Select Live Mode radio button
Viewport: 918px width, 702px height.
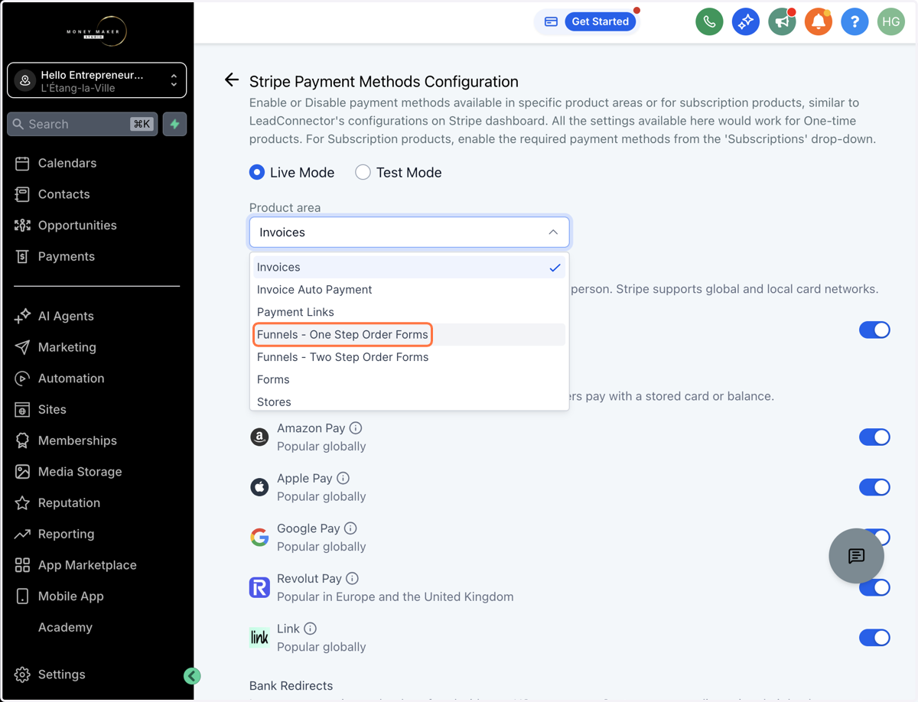pyautogui.click(x=257, y=173)
